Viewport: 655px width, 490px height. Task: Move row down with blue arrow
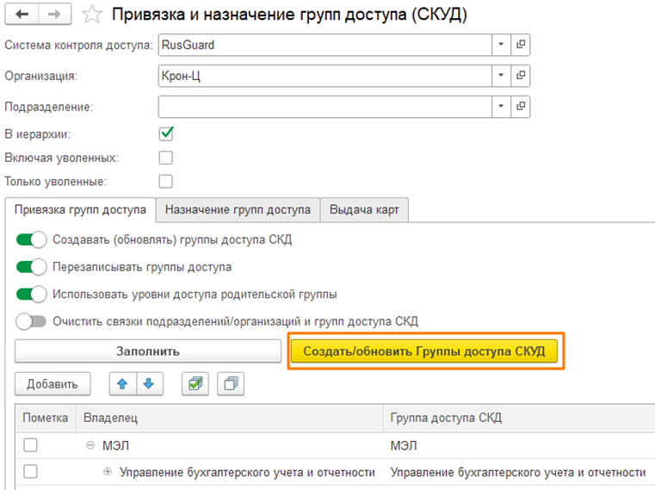pyautogui.click(x=147, y=384)
